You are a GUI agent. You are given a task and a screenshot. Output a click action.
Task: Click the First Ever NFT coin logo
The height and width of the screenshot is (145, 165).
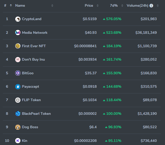click(18, 46)
